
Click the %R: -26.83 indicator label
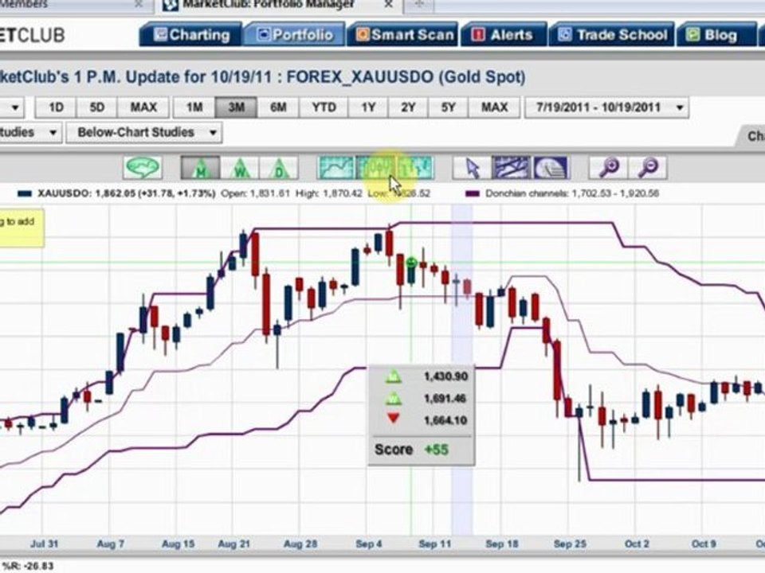(27, 566)
